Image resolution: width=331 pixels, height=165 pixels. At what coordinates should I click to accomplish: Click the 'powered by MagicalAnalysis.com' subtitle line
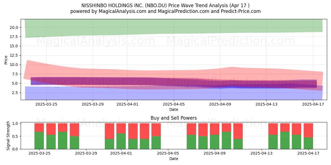[165, 11]
